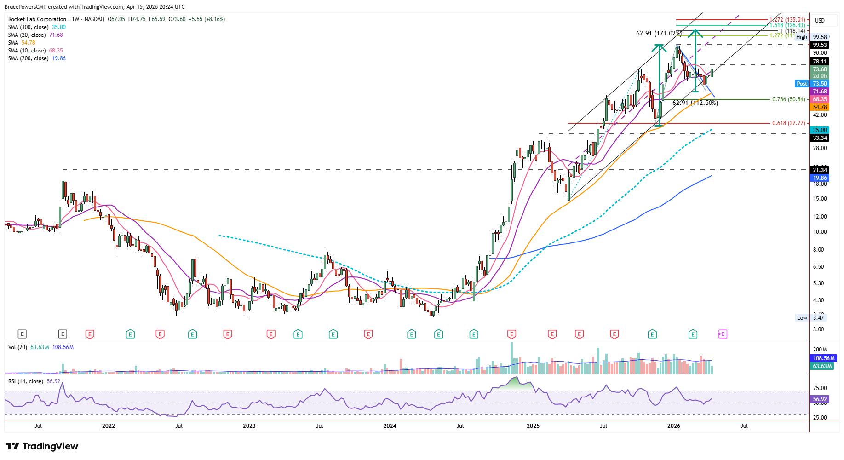Click the 62.91 (171.02%) measurement label
The image size is (844, 460).
click(659, 34)
